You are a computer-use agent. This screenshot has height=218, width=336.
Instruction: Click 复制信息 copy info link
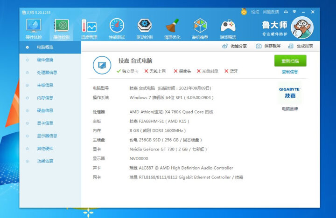(x=290, y=72)
